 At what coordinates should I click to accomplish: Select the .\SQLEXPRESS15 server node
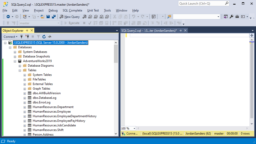51,43
